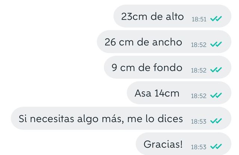Click the 18:52 timestamp on '9 cm de fondo'

(199, 70)
